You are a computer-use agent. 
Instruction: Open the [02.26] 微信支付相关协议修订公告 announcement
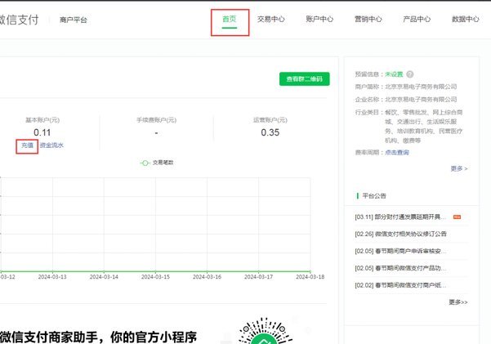(400, 234)
